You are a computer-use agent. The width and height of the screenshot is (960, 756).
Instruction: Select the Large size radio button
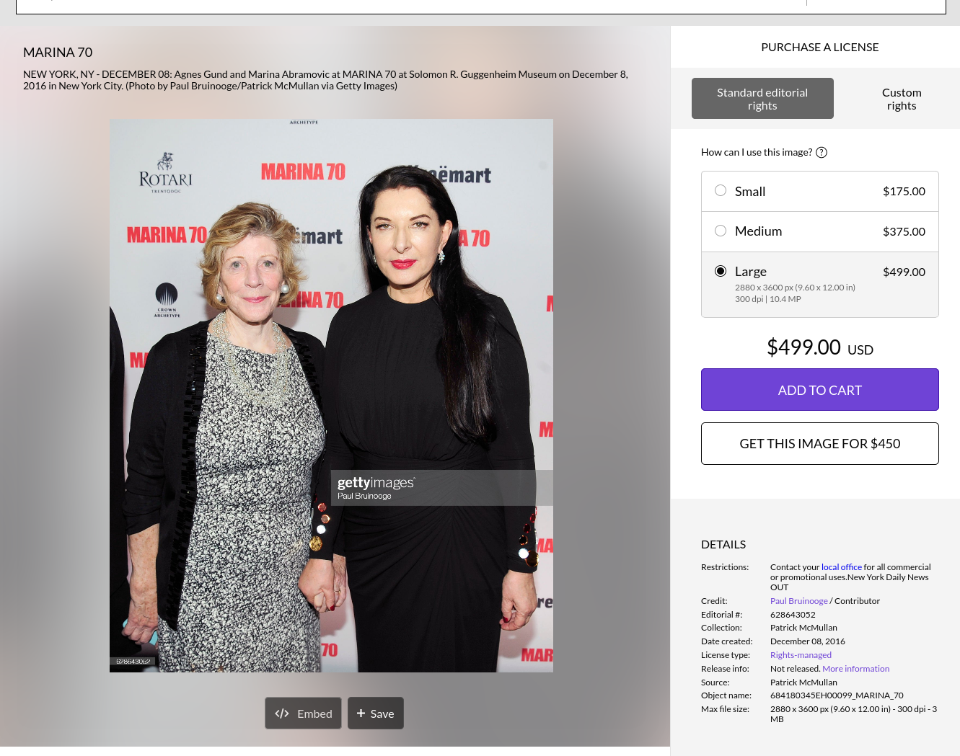(x=721, y=271)
